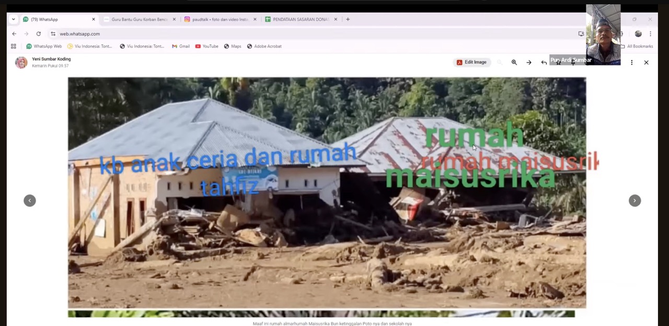Open the Adobe Acrobat bookmark
Screen dimensions: 669x326
click(264, 46)
